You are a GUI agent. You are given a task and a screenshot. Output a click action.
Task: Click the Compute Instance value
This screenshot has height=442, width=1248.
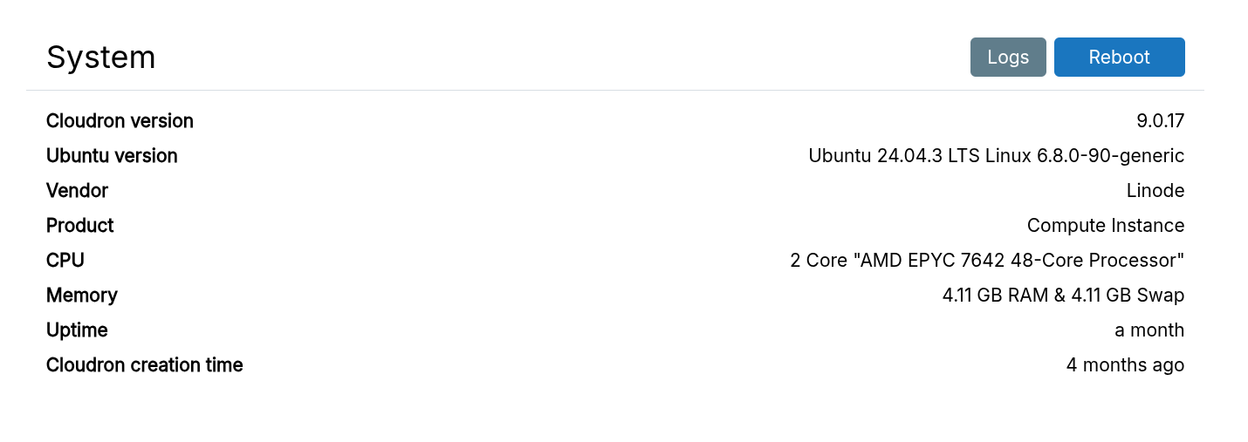coord(1105,226)
